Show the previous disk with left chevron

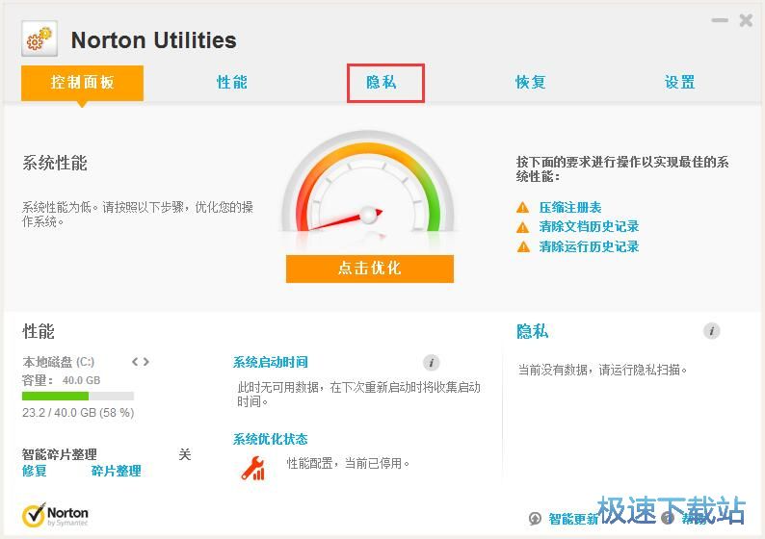pos(135,362)
